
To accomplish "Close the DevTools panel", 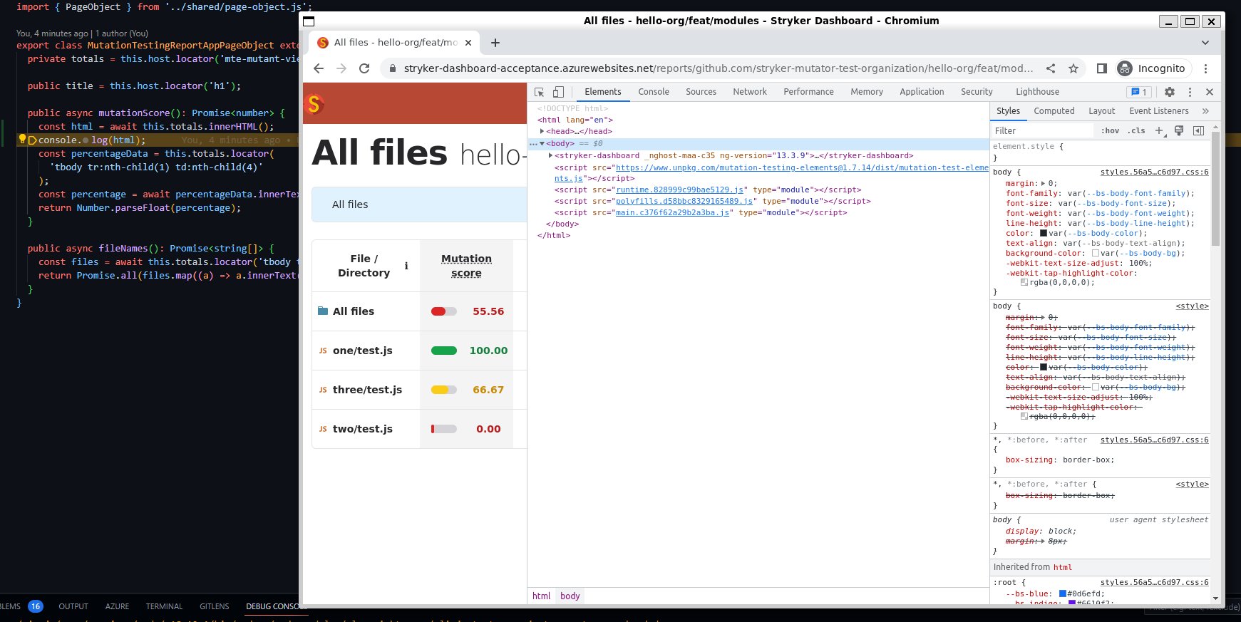I will click(1210, 92).
